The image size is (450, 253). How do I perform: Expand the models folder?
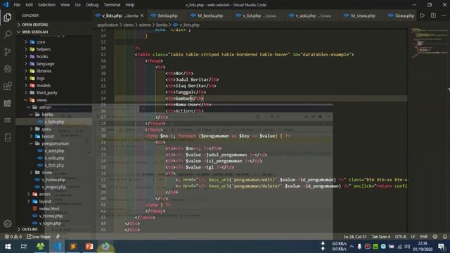(x=44, y=86)
